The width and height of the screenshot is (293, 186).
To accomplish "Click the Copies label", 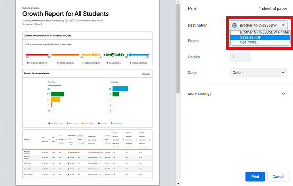I will coord(194,57).
